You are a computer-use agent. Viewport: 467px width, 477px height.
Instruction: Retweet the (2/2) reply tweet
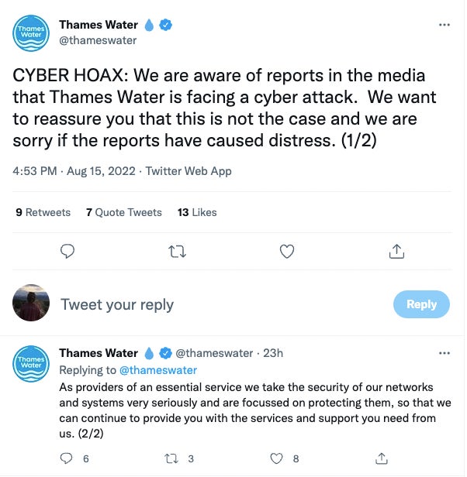(x=174, y=458)
